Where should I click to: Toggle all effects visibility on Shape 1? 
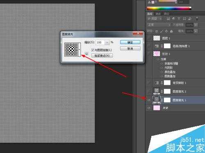(158, 59)
